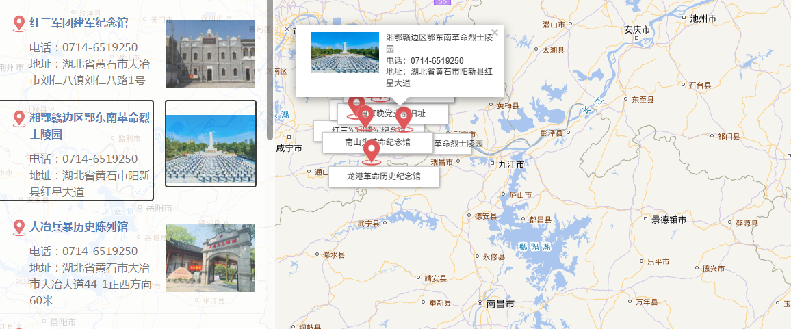Viewport: 791px width, 329px height.
Task: Close the map info popup
Action: [495, 33]
